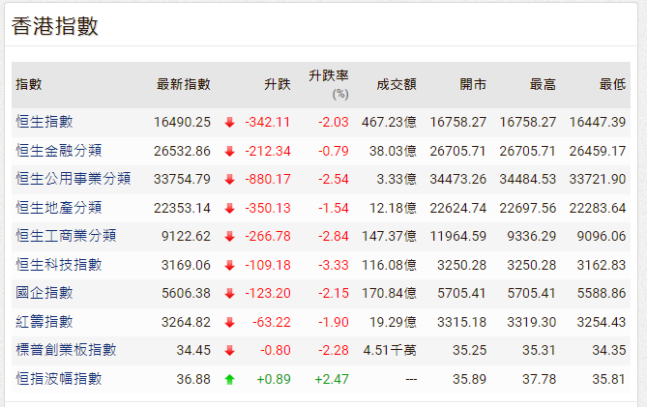Click the down arrow in 恒生科技指數 row
This screenshot has width=647, height=407.
[x=229, y=265]
